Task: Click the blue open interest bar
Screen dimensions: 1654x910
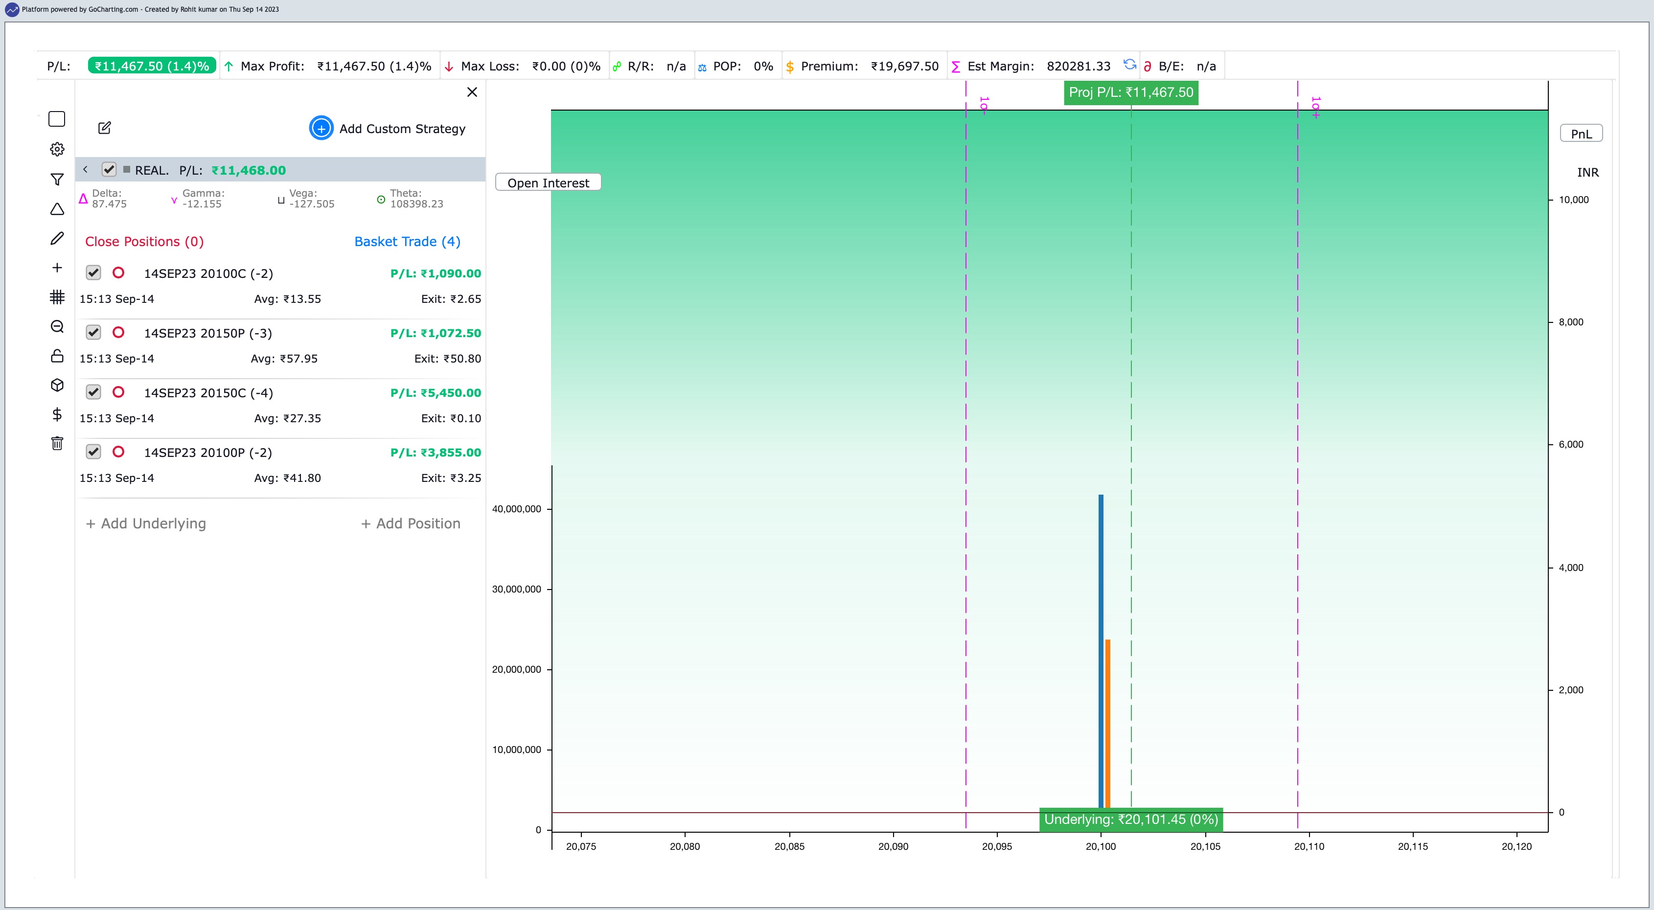Action: [1101, 651]
